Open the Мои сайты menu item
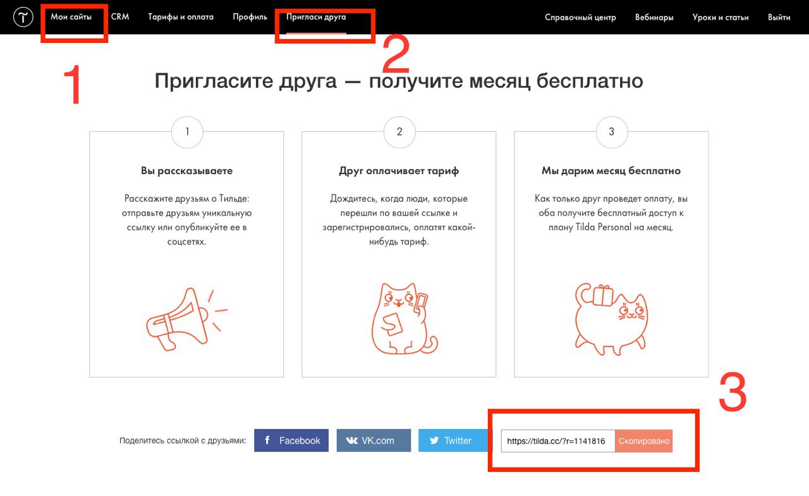The height and width of the screenshot is (496, 809). click(71, 17)
